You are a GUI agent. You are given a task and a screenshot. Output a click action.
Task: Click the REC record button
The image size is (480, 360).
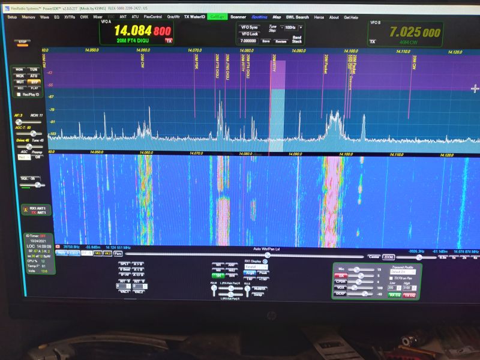pos(20,88)
